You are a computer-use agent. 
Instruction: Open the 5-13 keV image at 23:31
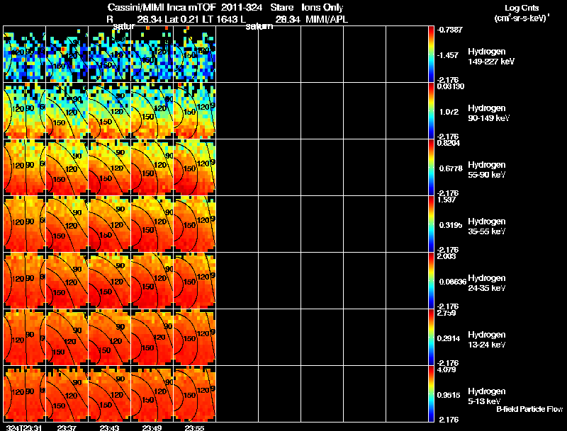24,394
